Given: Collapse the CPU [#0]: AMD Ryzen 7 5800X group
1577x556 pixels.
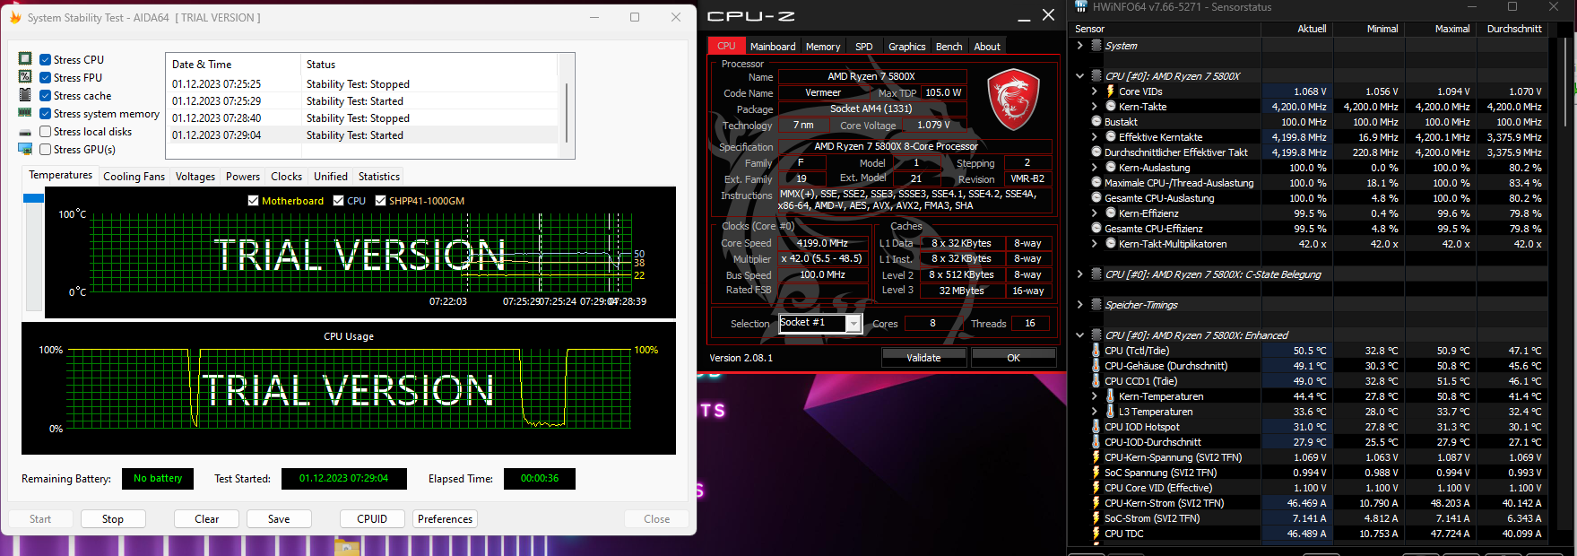Looking at the screenshot, I should point(1079,76).
